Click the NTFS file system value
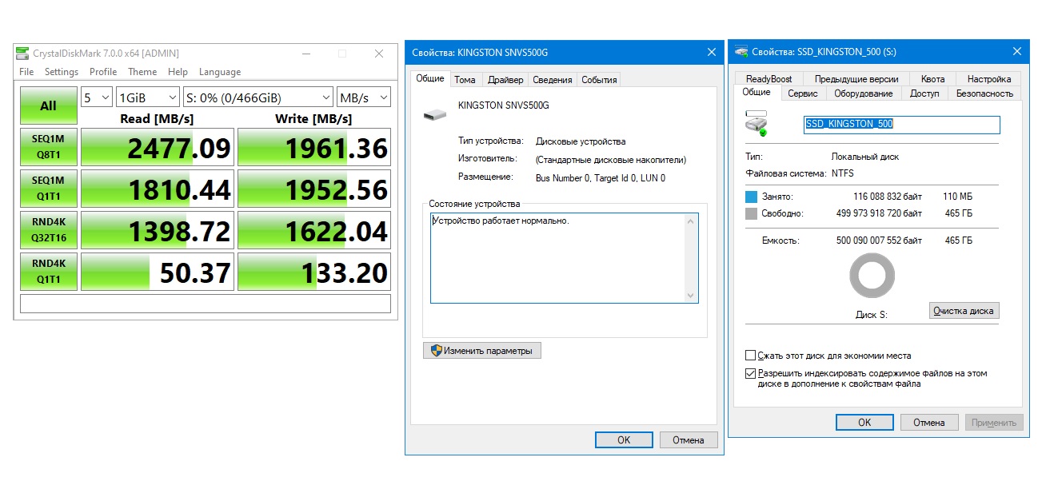 click(842, 173)
